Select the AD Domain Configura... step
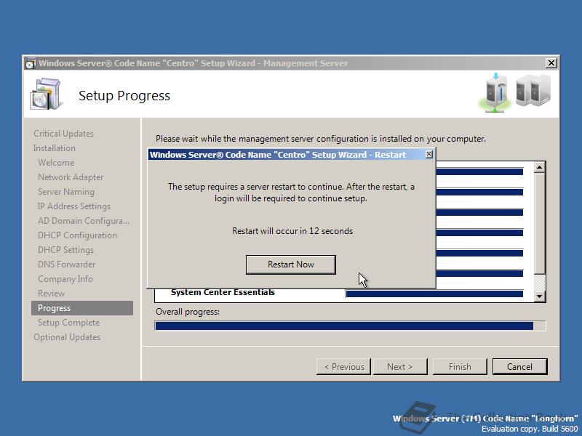This screenshot has width=582, height=436. click(x=84, y=221)
